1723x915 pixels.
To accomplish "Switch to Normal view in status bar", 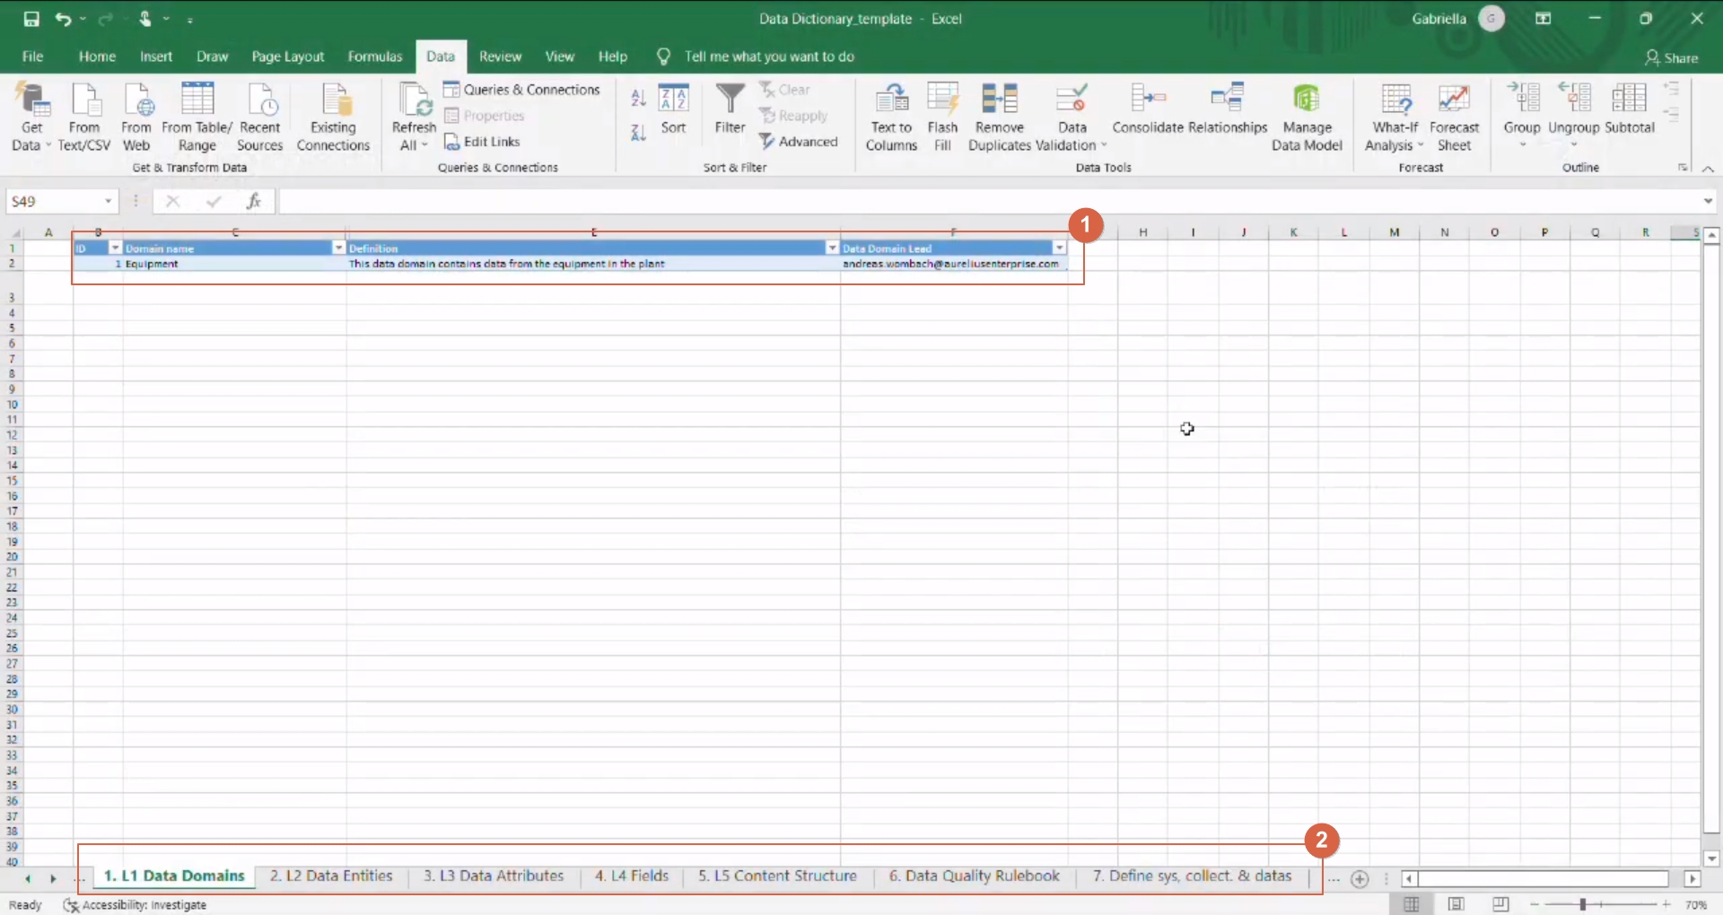I will point(1412,904).
